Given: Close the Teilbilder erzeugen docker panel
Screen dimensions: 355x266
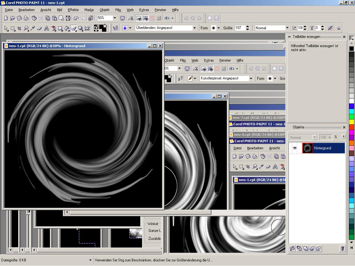Looking at the screenshot, I should [x=344, y=37].
